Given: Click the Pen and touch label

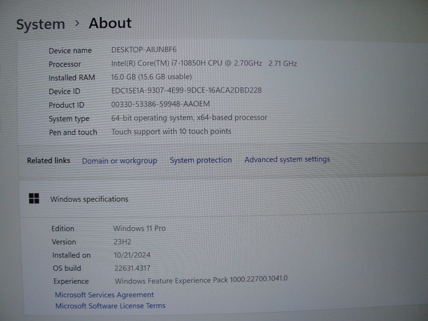Looking at the screenshot, I should [x=73, y=132].
